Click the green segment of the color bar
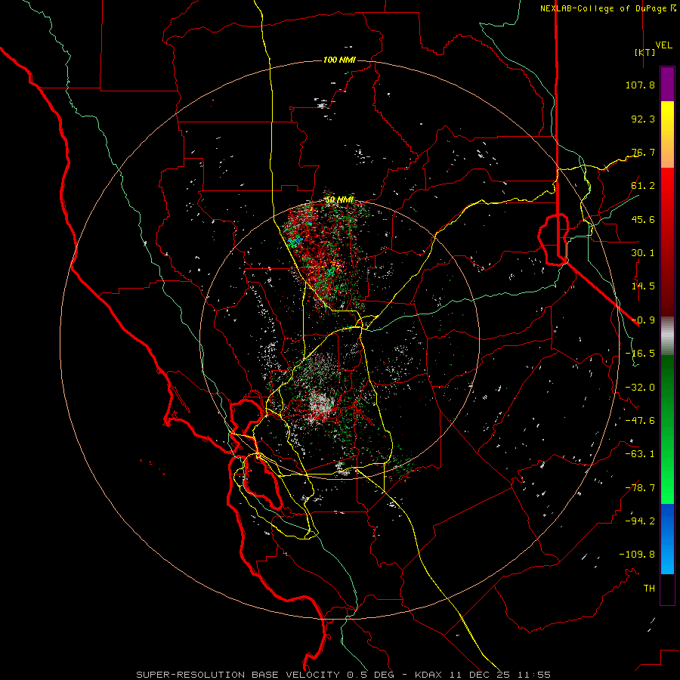Image resolution: width=680 pixels, height=680 pixels. pos(667,429)
